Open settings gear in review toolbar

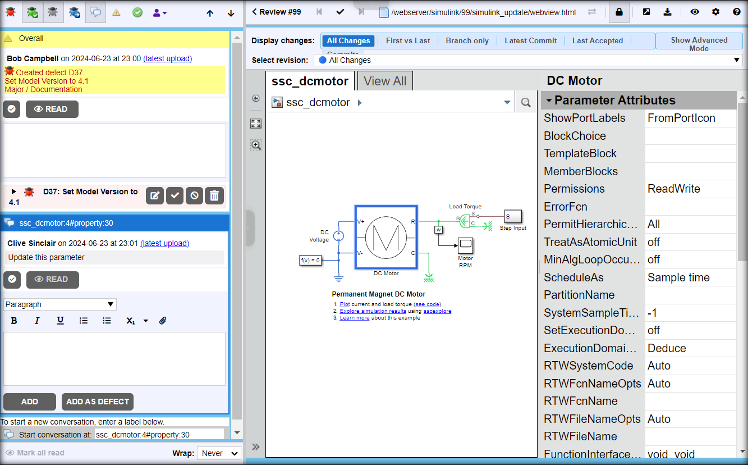tap(715, 12)
